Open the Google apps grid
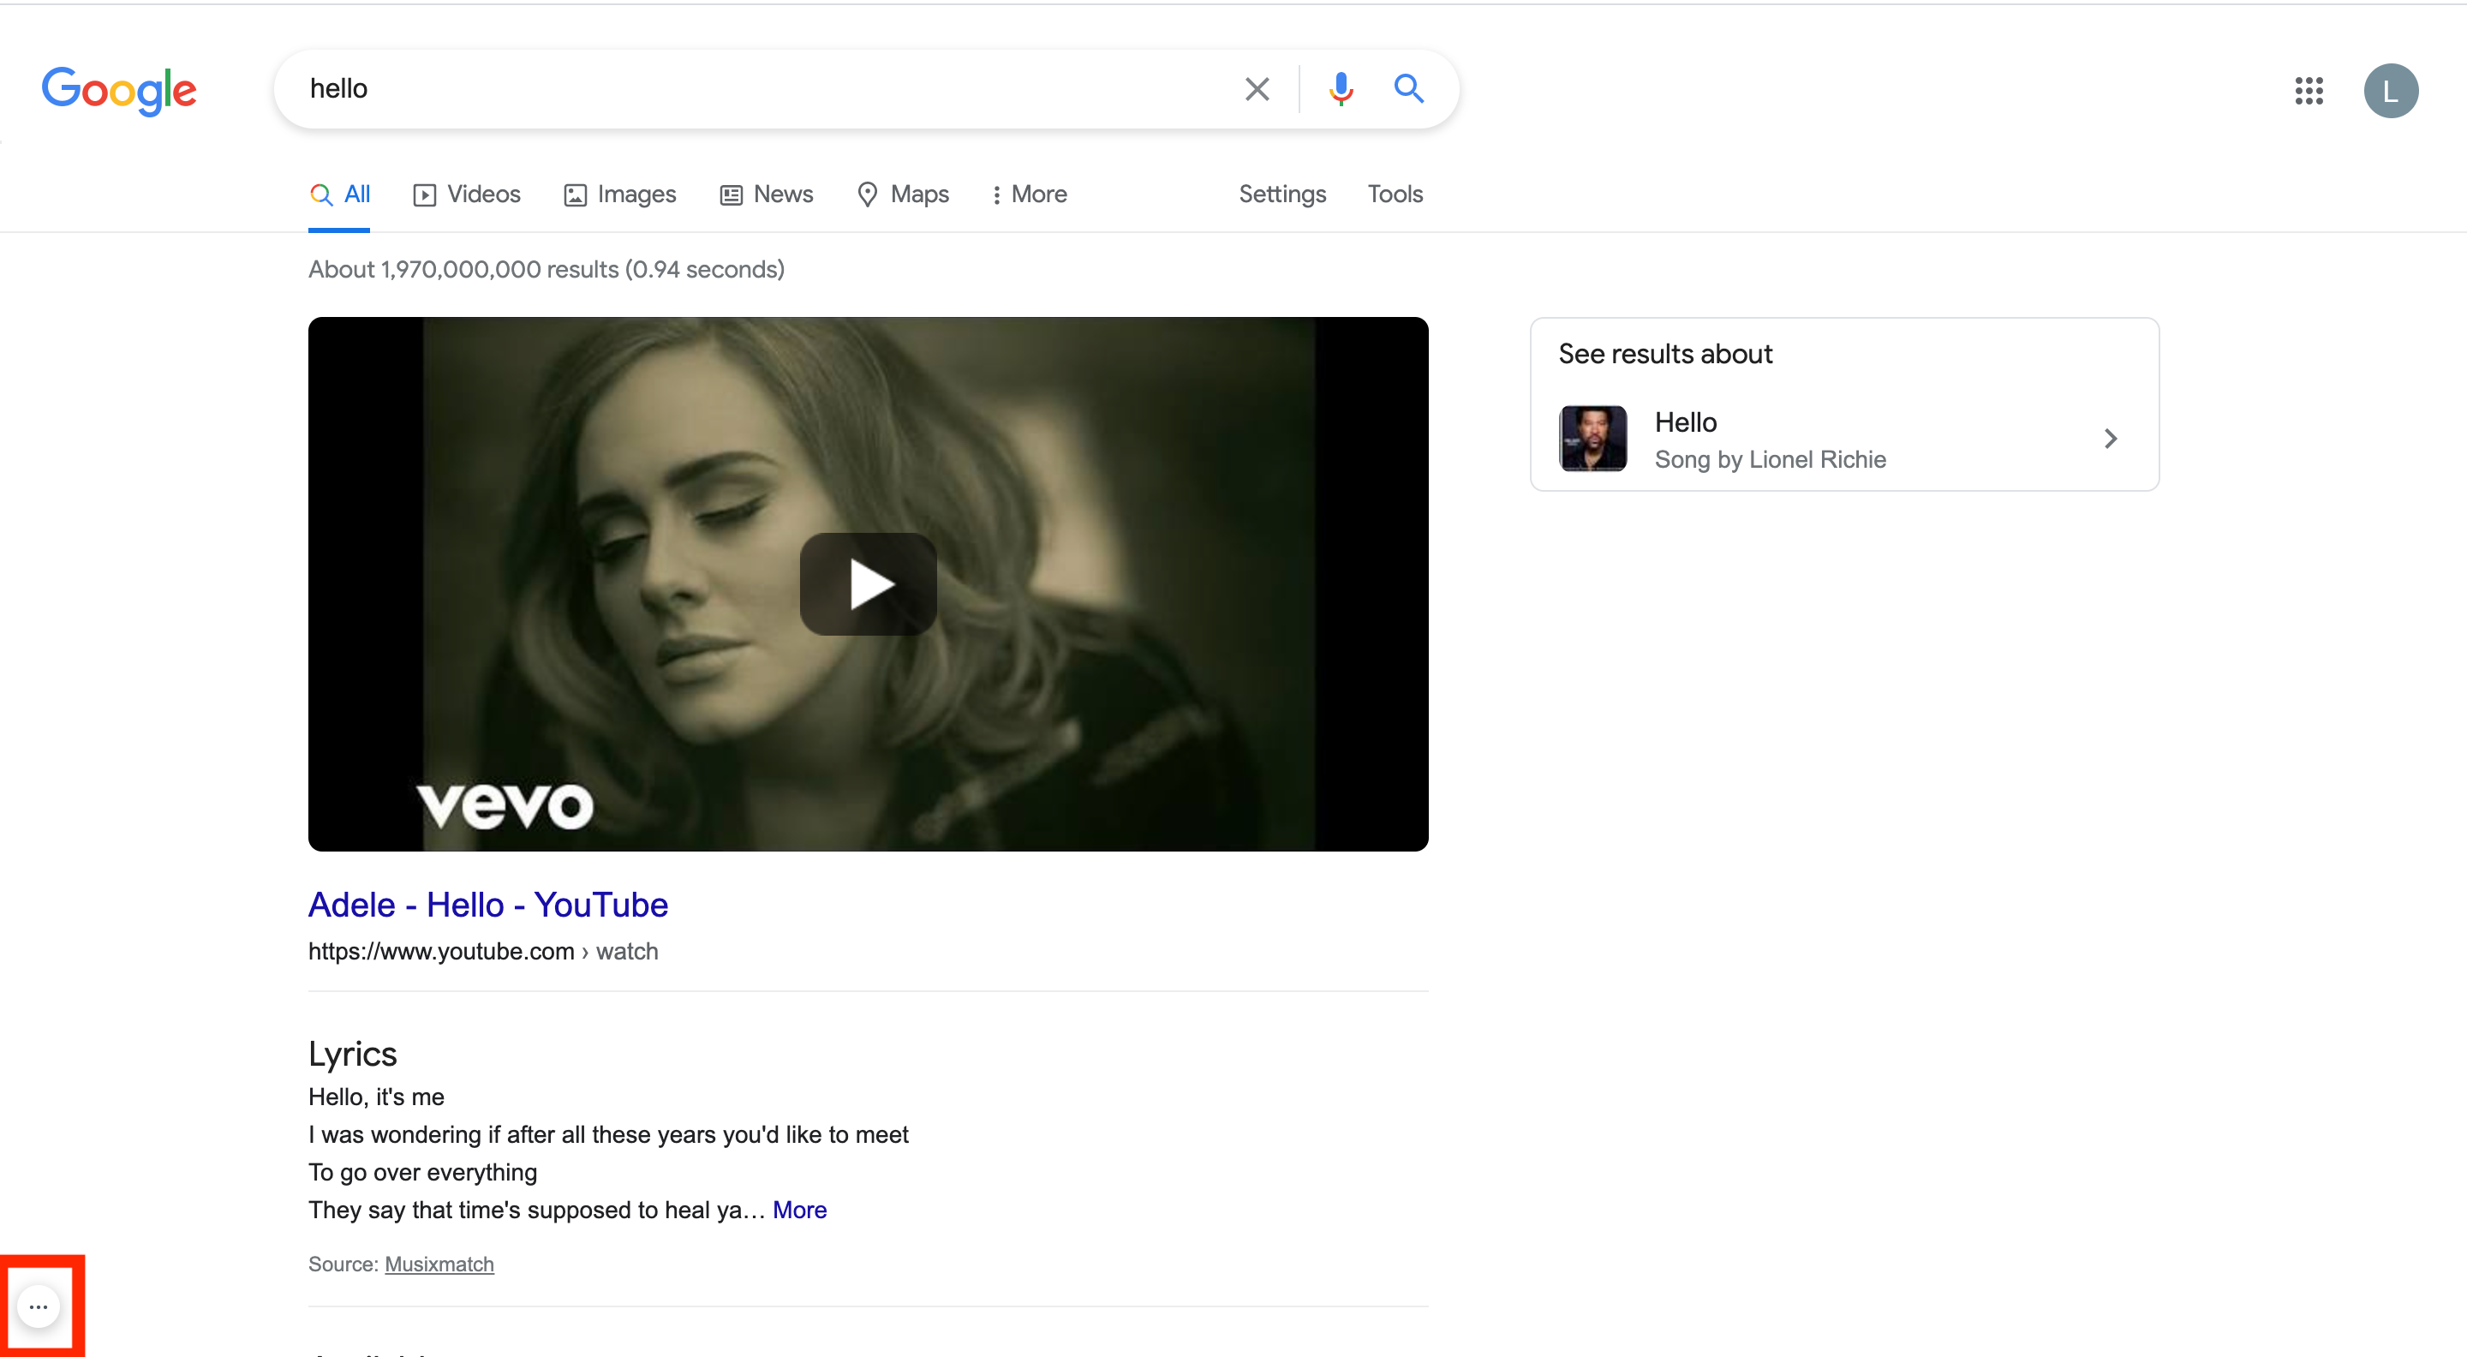 tap(2310, 90)
